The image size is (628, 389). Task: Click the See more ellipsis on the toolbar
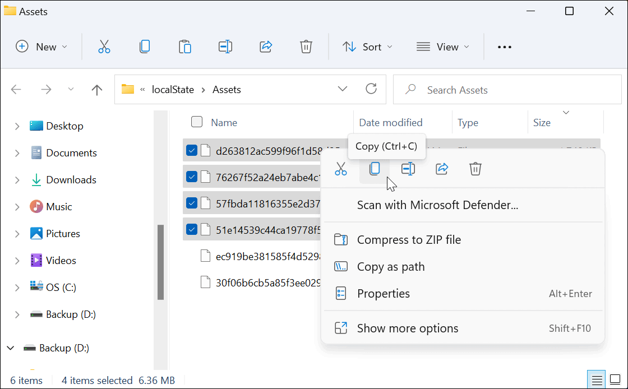coord(504,47)
